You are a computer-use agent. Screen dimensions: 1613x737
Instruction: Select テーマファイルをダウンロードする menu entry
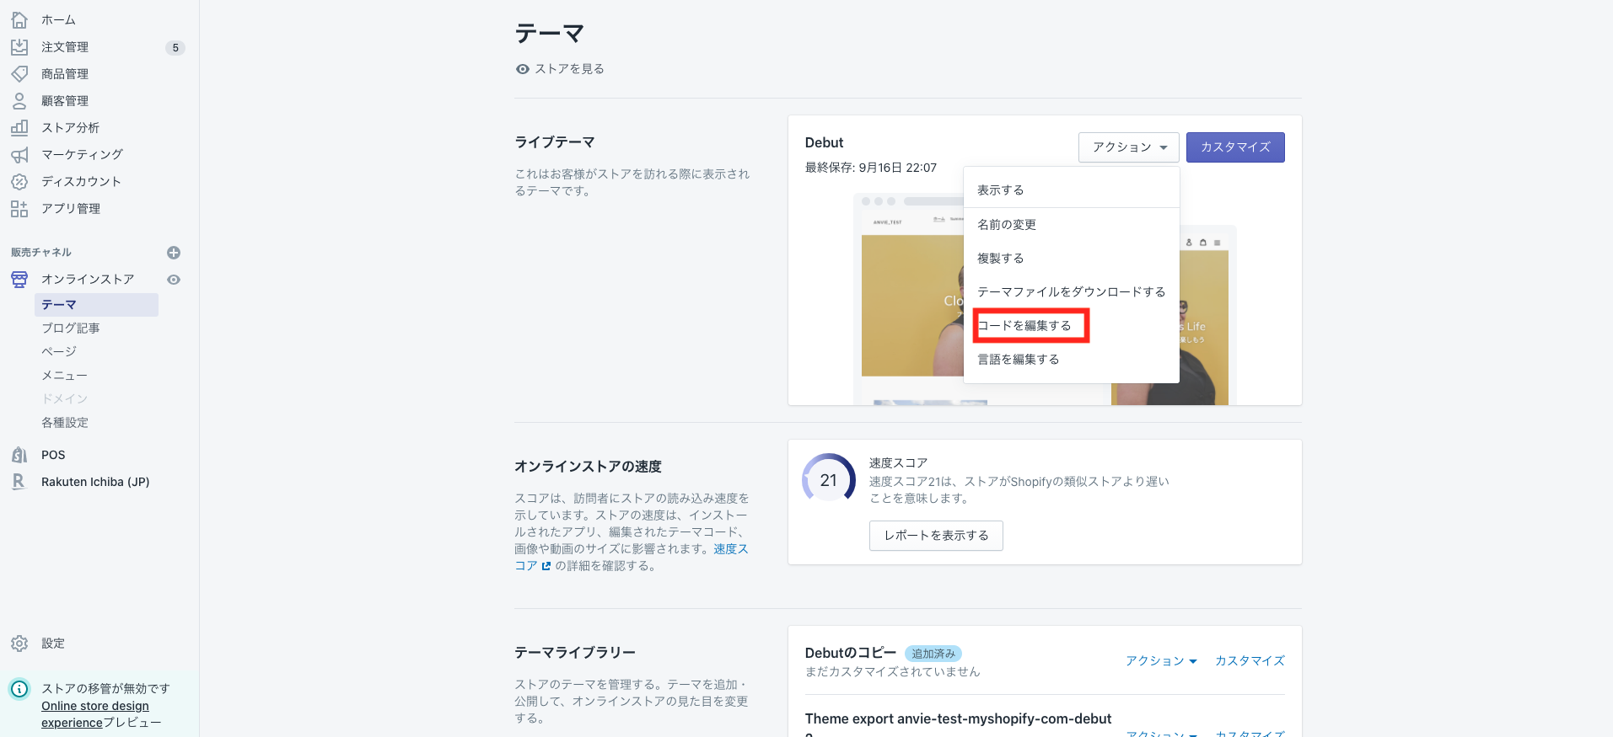1071,292
